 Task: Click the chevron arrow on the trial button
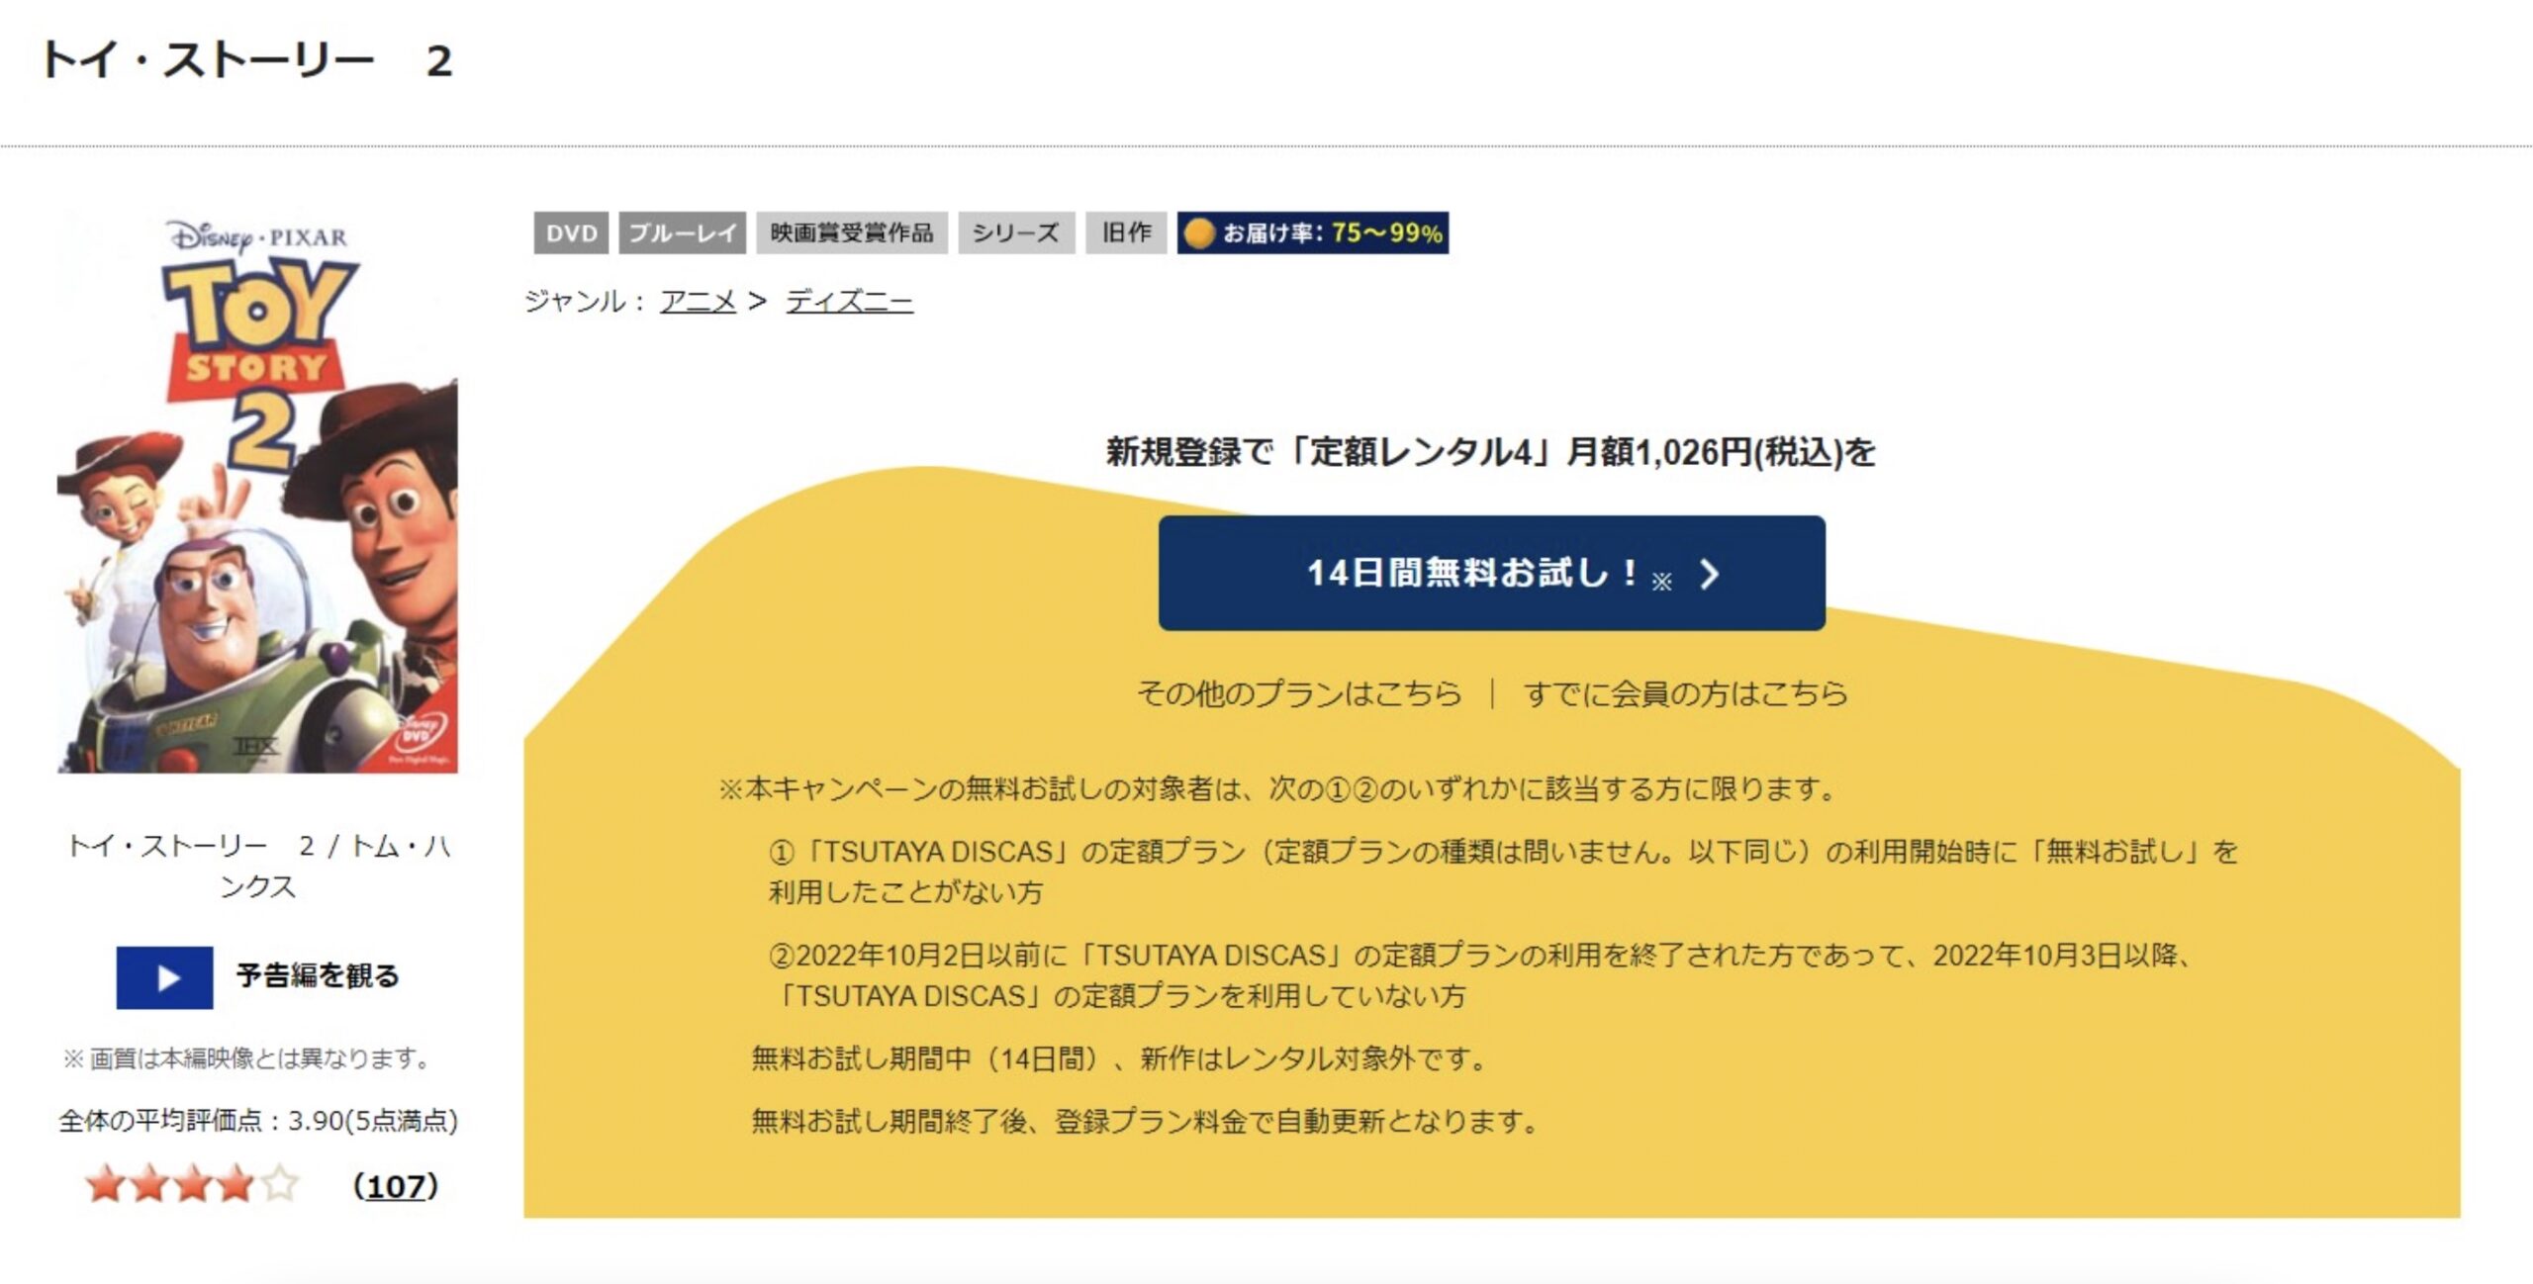1709,574
